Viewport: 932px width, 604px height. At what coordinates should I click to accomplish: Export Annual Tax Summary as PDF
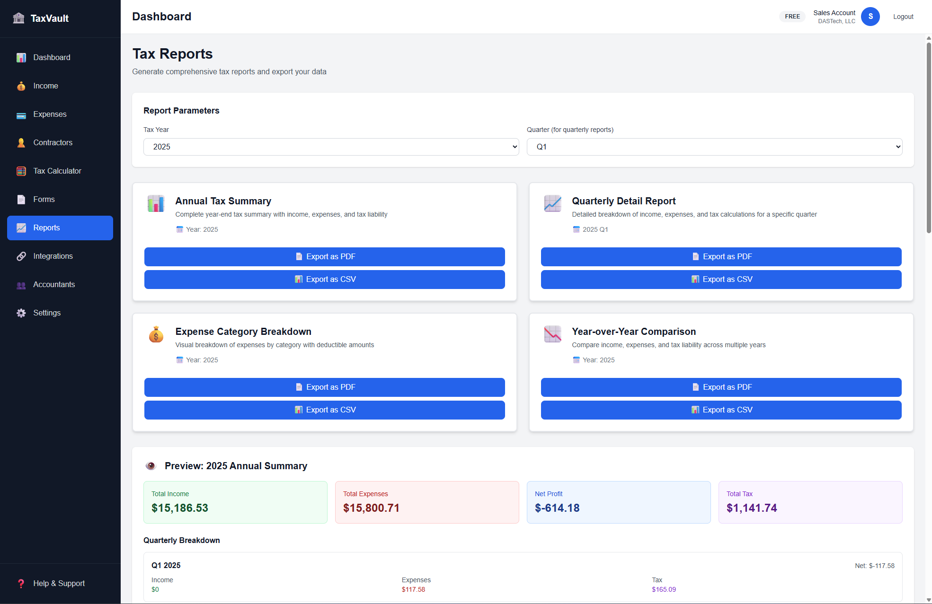[324, 256]
